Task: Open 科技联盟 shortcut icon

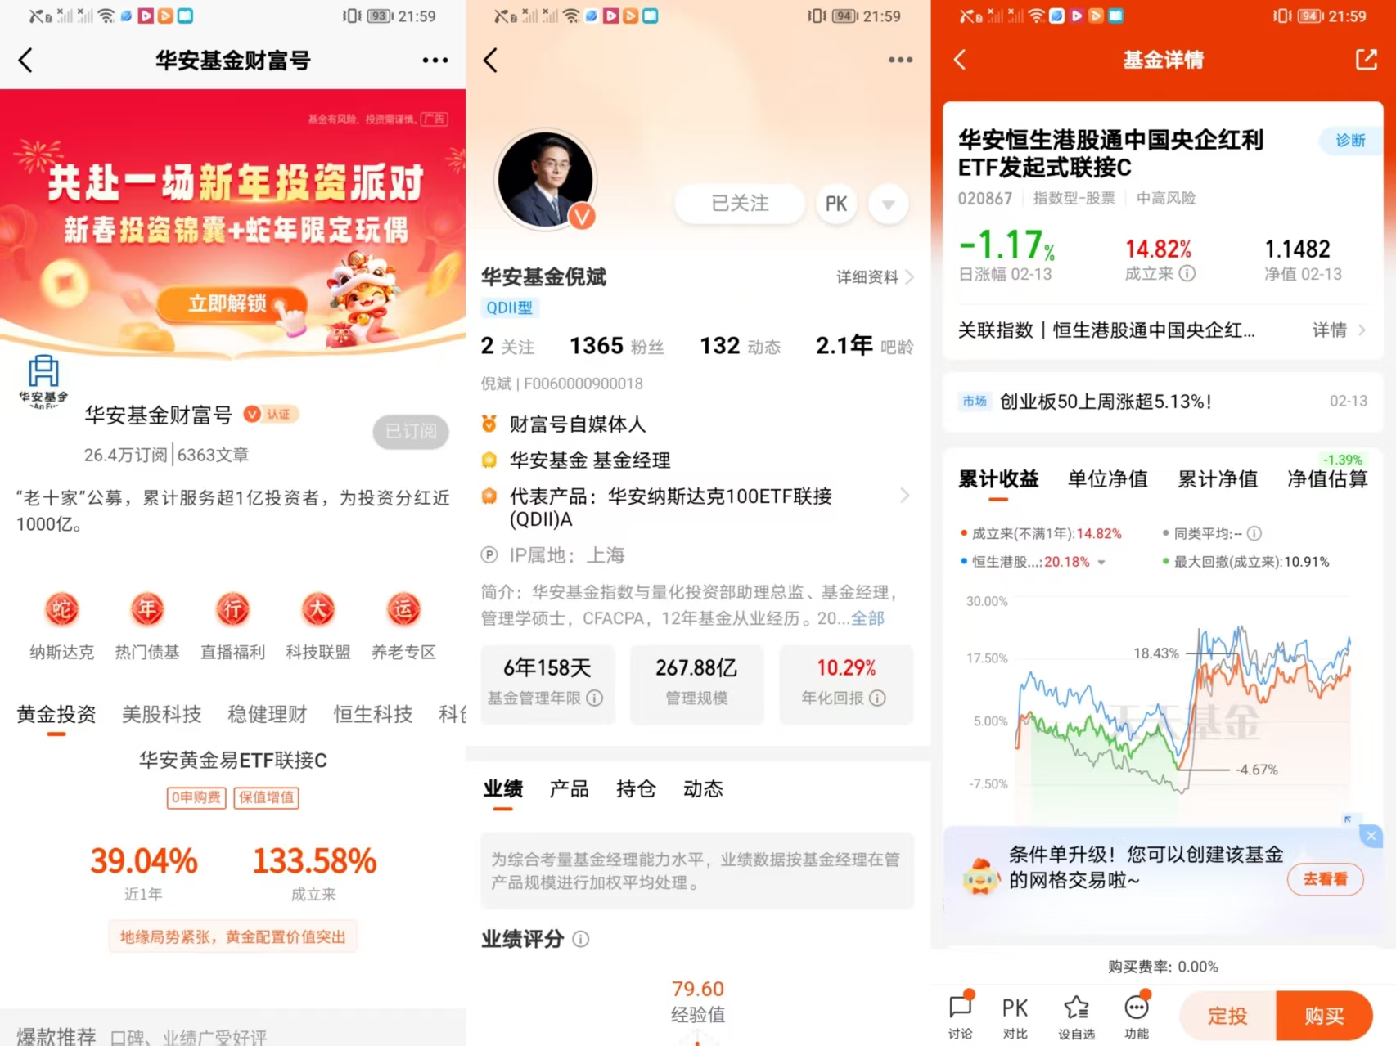Action: [317, 609]
